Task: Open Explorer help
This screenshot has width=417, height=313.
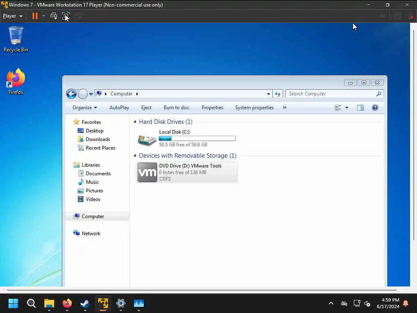Action: (x=375, y=108)
